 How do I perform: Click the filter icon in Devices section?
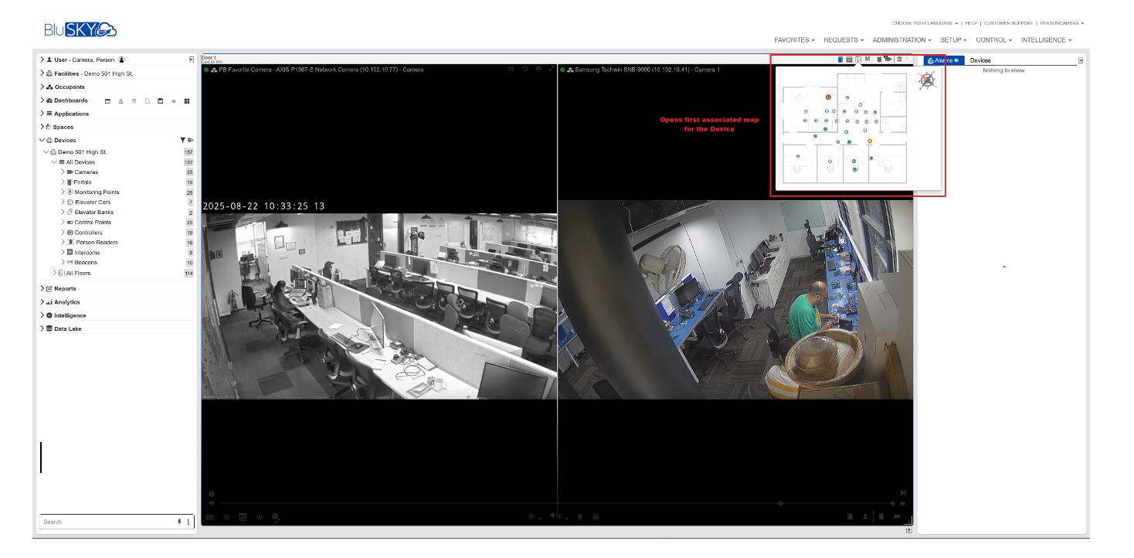pyautogui.click(x=182, y=141)
